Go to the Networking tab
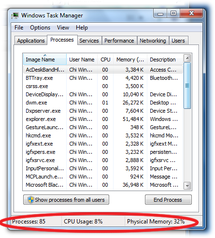The image size is (215, 238). [153, 41]
